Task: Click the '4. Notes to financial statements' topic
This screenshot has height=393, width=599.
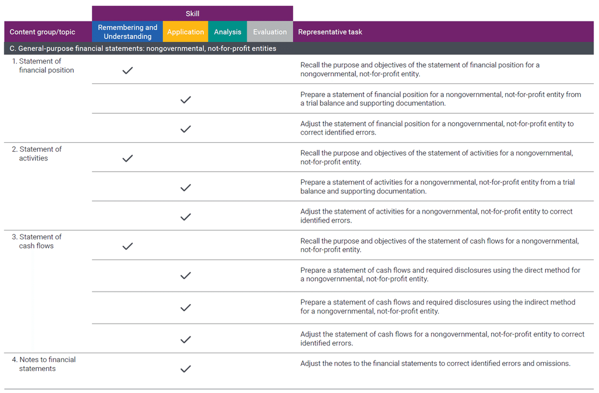Action: point(44,364)
